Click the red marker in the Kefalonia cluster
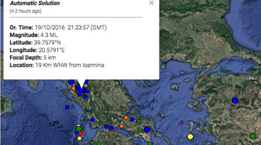Image resolution: width=261 pixels, height=145 pixels. (80, 133)
